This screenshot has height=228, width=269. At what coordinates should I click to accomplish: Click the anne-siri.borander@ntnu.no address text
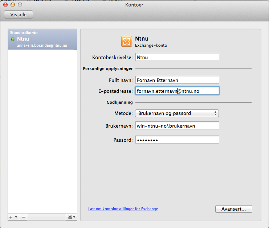point(42,45)
